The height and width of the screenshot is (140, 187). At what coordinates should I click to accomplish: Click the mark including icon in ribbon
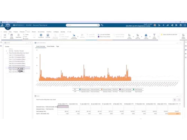(x=129, y=35)
